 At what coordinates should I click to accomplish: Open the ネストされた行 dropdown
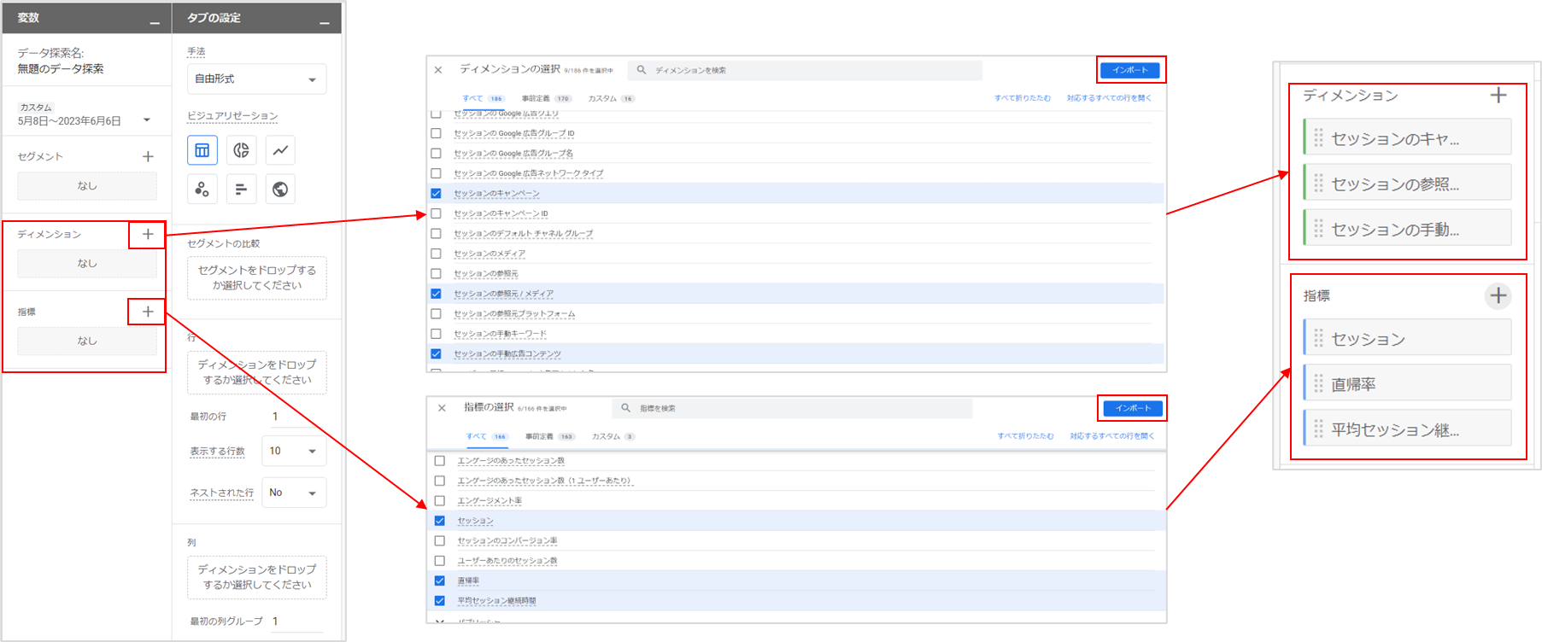(x=294, y=493)
